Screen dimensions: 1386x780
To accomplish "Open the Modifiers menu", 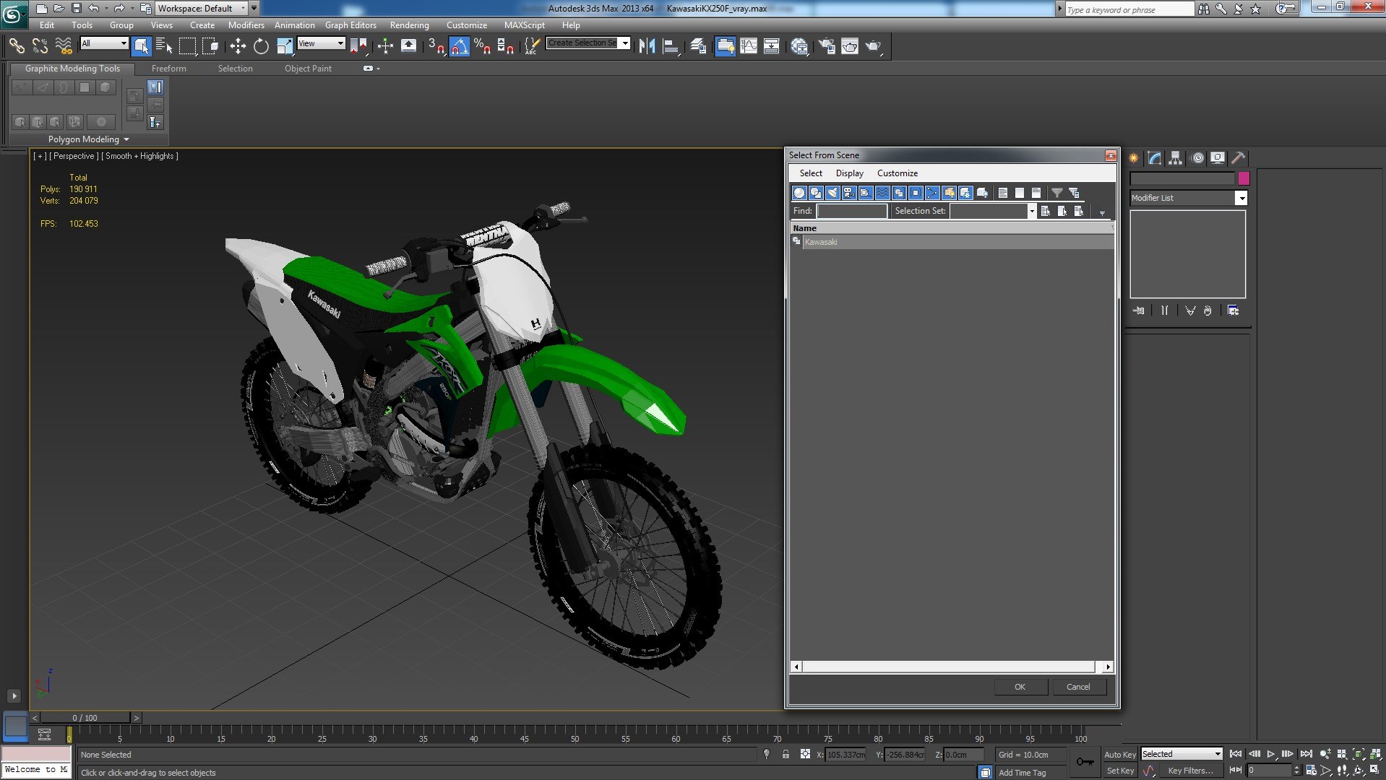I will 246,25.
